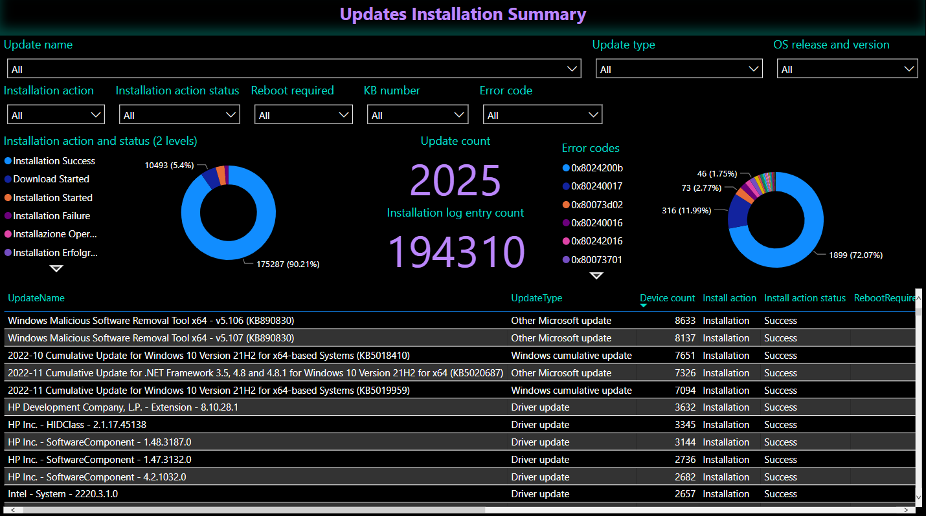The width and height of the screenshot is (926, 516).
Task: Click table vertical scrollbar down arrow
Action: click(920, 497)
